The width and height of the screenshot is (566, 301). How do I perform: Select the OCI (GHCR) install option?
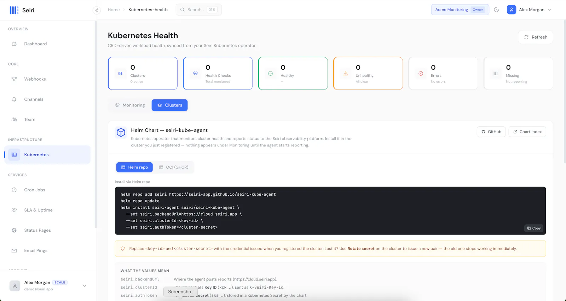coord(174,167)
